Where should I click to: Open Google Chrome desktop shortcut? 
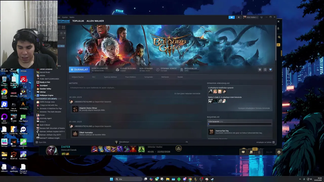point(4,94)
